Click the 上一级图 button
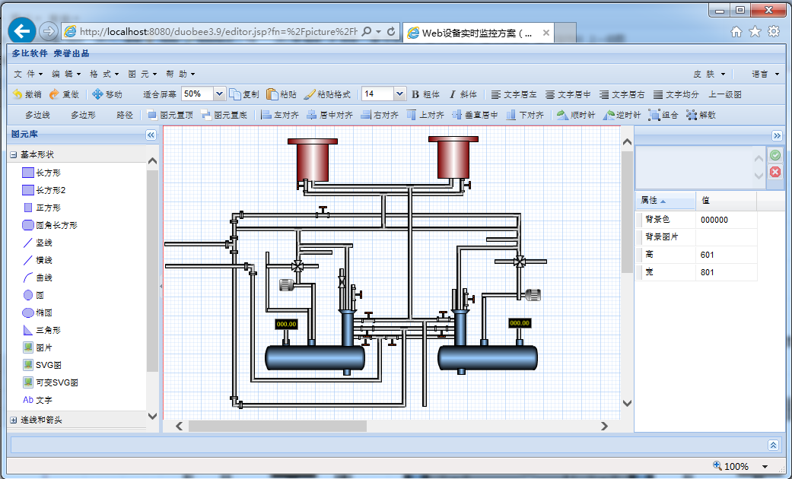Screen dimensions: 792x479 (725, 94)
